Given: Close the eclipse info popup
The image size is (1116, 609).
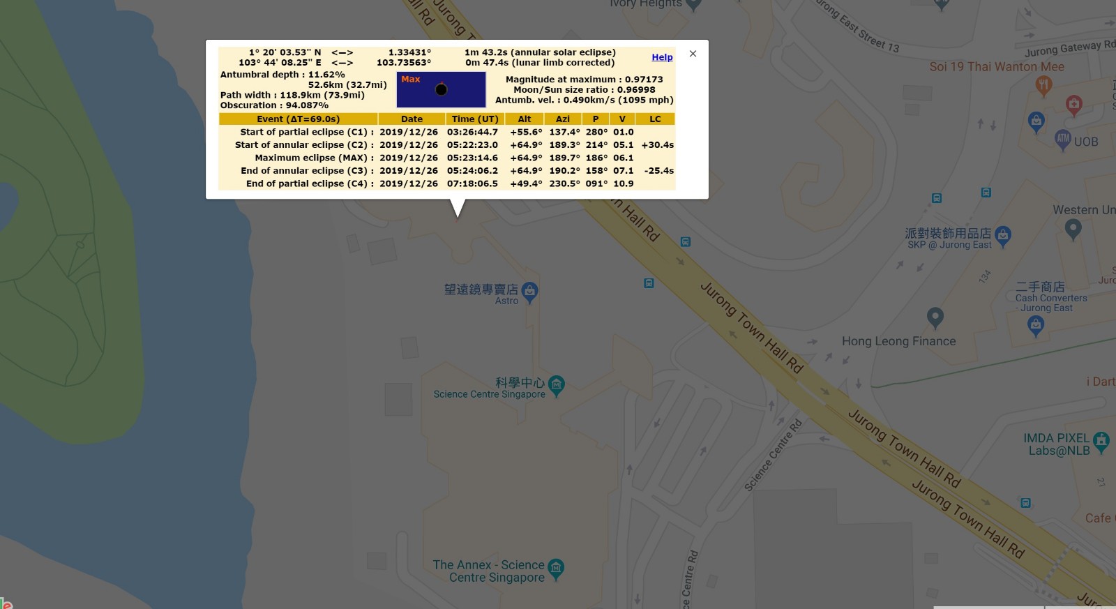Looking at the screenshot, I should click(x=693, y=54).
